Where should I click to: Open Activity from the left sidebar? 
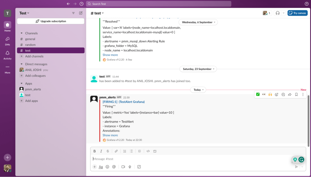pyautogui.click(x=8, y=55)
